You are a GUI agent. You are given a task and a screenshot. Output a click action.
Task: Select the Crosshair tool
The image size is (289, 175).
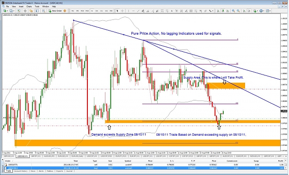click(122, 11)
